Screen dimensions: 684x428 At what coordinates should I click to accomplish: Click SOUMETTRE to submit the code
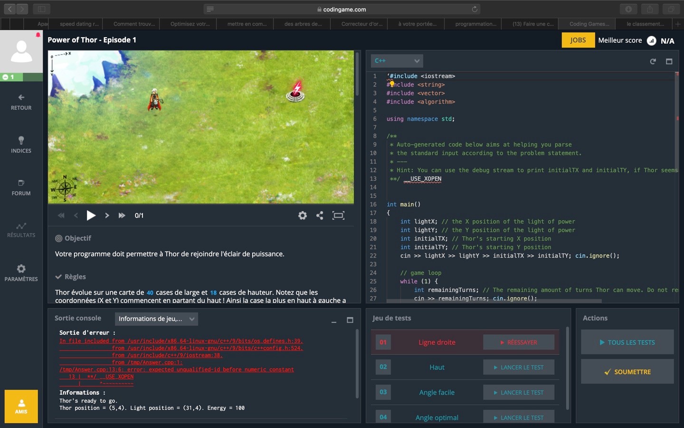point(627,372)
